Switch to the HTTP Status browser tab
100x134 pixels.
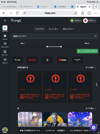(10, 7)
